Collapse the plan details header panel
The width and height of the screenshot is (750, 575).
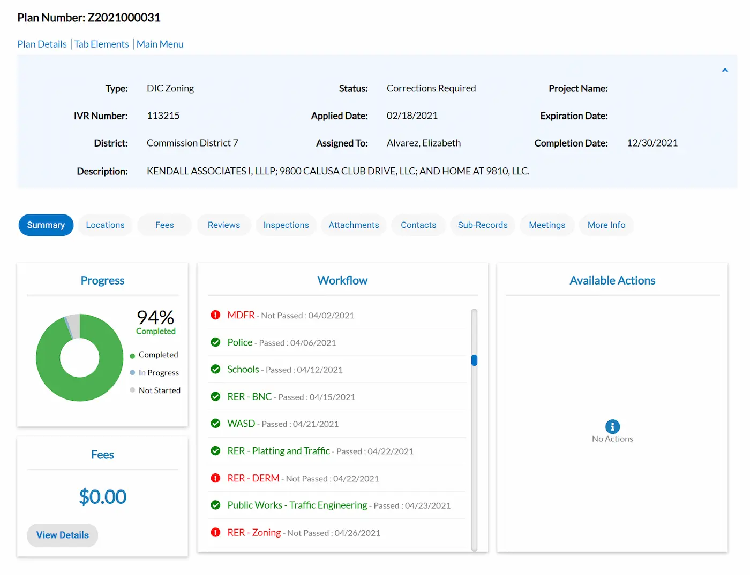[x=725, y=70]
